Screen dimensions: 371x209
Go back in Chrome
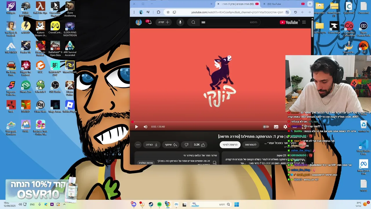(x=309, y=12)
